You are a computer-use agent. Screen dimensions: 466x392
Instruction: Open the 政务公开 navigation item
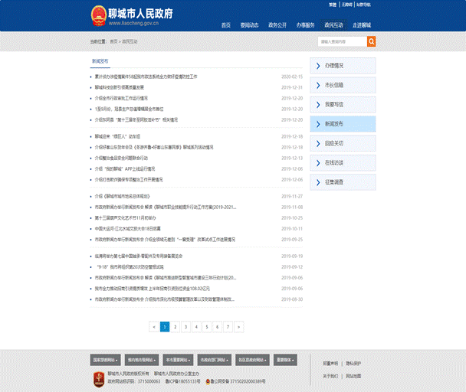coord(277,25)
